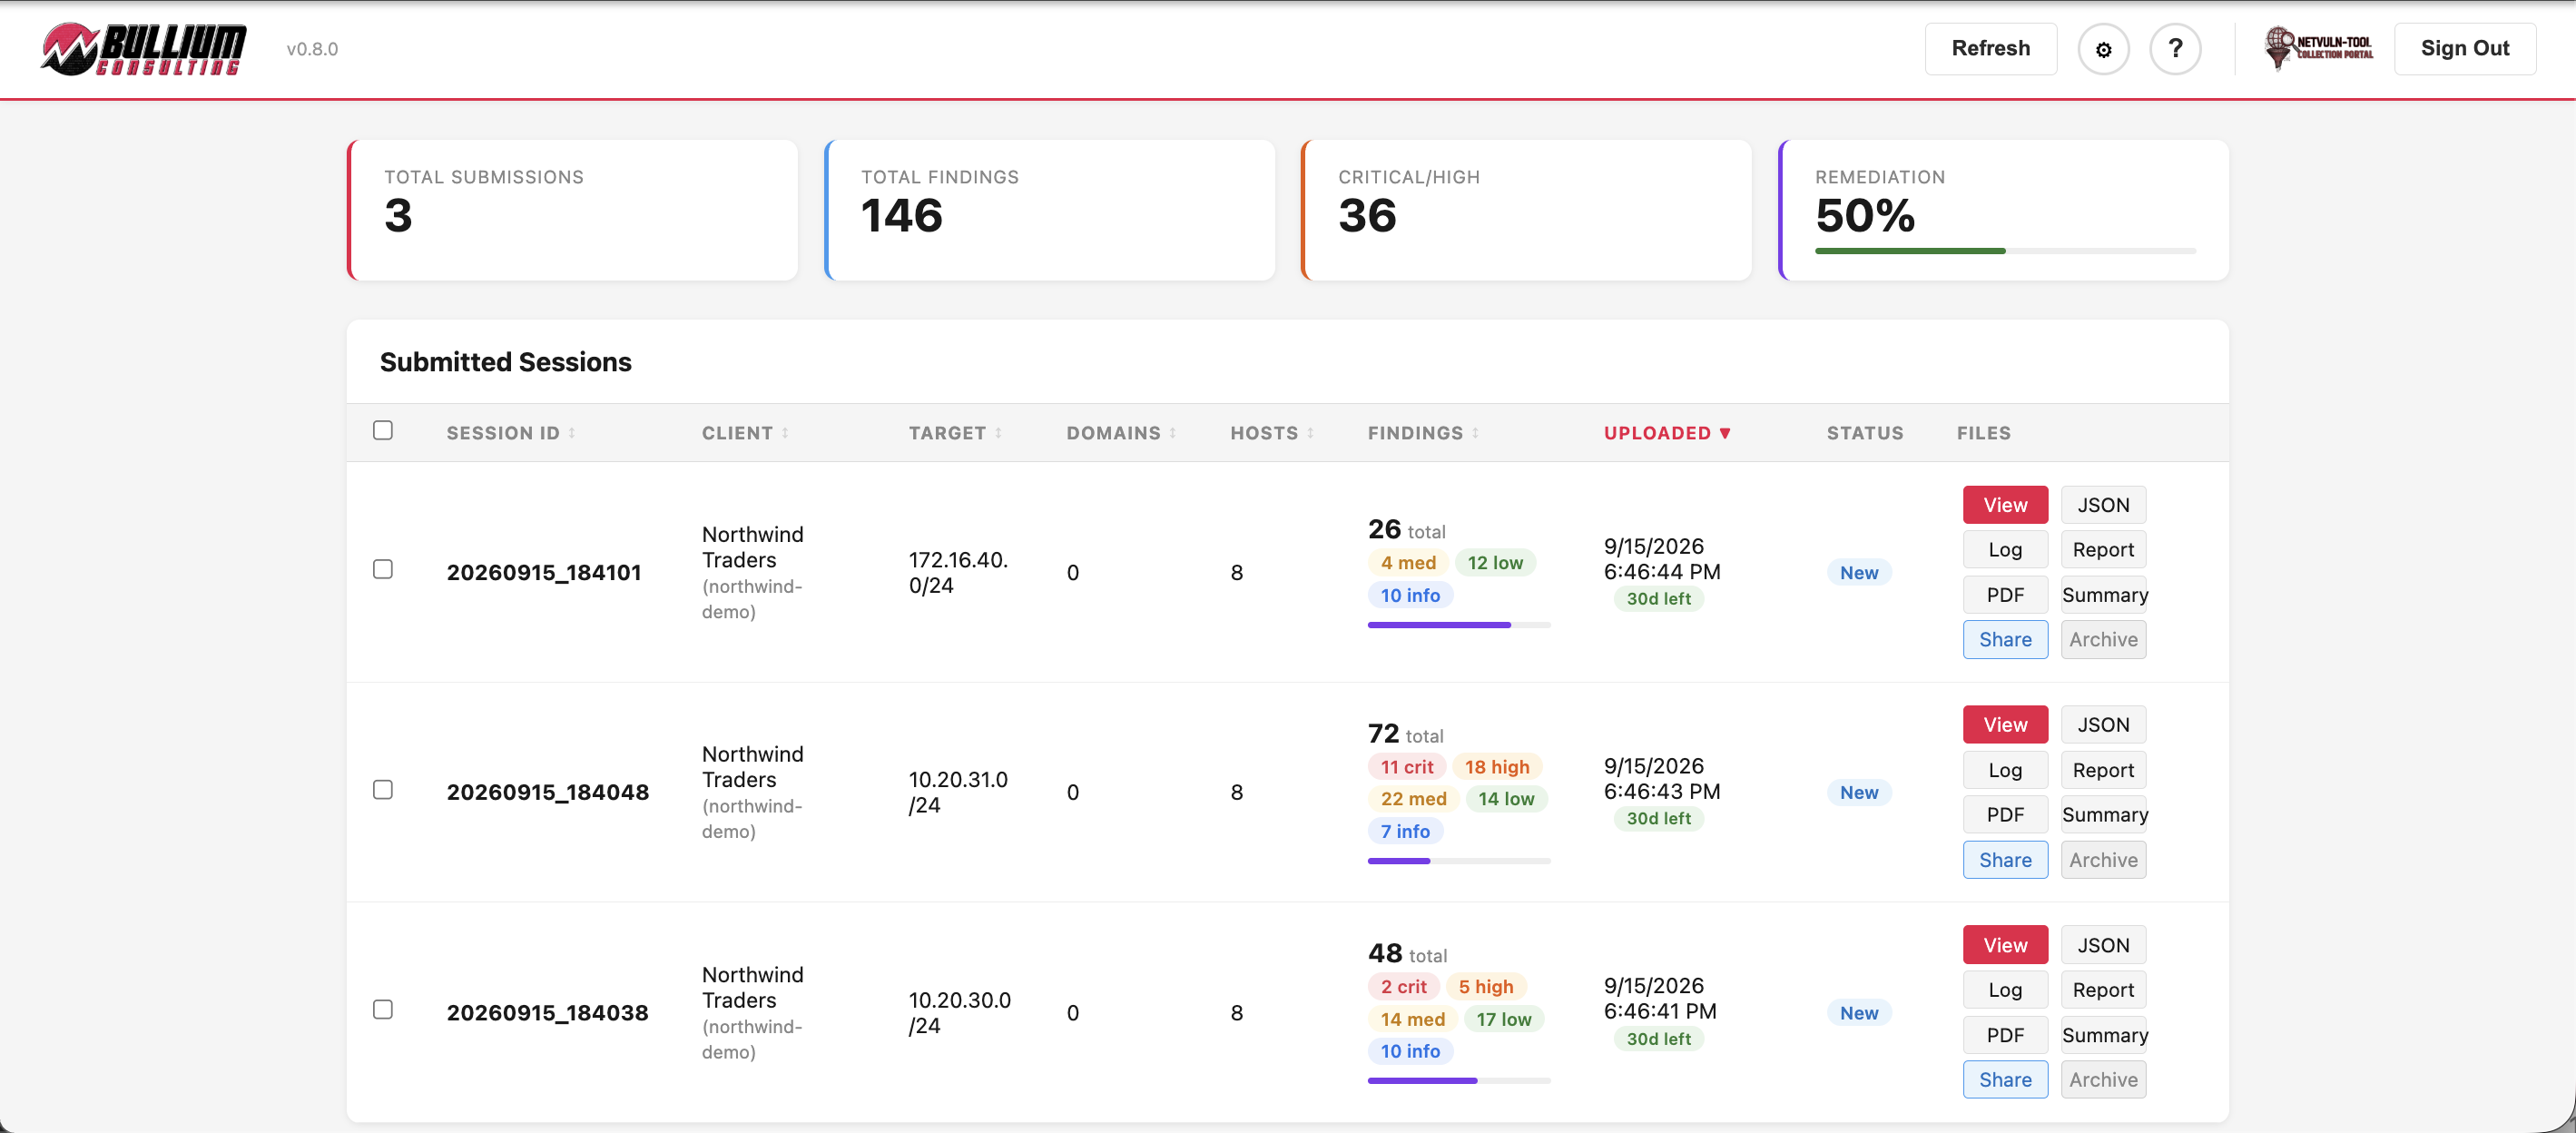
Task: Archive session 20260915_184038
Action: tap(2103, 1080)
